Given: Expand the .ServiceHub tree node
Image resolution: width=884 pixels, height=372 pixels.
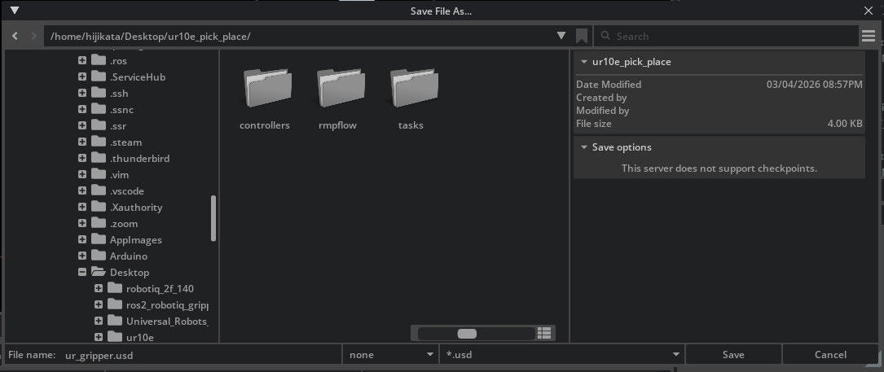Looking at the screenshot, I should pyautogui.click(x=82, y=77).
